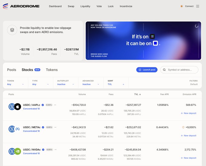Expand the Type filter dropdown
This screenshot has height=166, width=206.
pyautogui.click(x=41, y=83)
